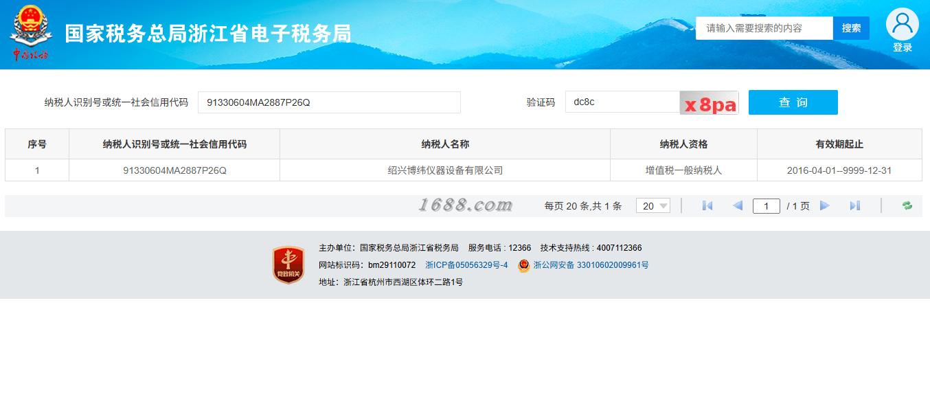The height and width of the screenshot is (406, 930).
Task: Select the cell 91330604MA2887P26Q in results row
Action: pyautogui.click(x=174, y=170)
